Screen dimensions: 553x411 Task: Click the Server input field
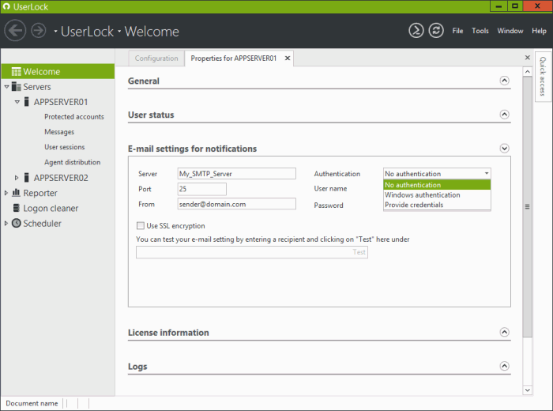click(x=237, y=173)
